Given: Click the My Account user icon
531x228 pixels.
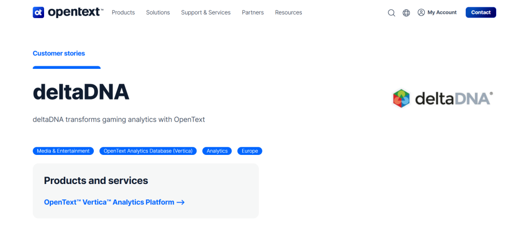Looking at the screenshot, I should coord(421,12).
